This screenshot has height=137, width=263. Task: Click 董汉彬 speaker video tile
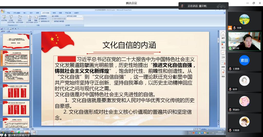click(245, 41)
